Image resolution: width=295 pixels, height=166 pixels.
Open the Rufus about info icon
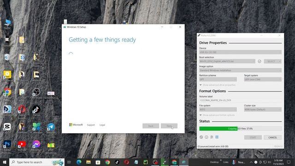206,137
